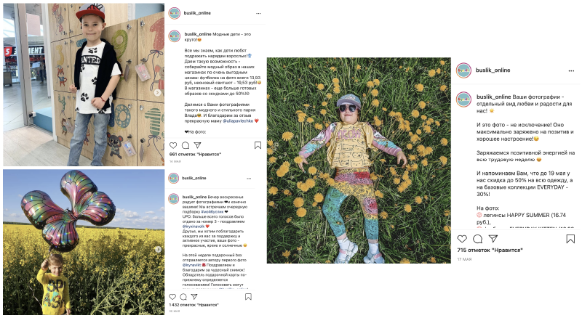Send the butterfly balloon post via share icon
The width and height of the screenshot is (582, 318).
[x=194, y=296]
